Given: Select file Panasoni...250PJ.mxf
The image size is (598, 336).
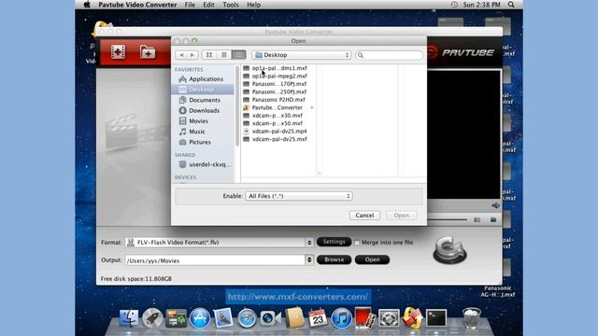Looking at the screenshot, I should 278,91.
